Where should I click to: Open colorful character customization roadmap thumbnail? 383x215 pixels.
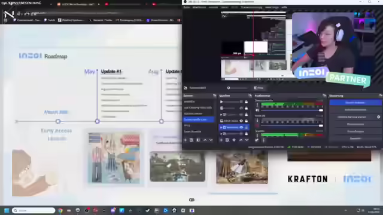point(114,158)
